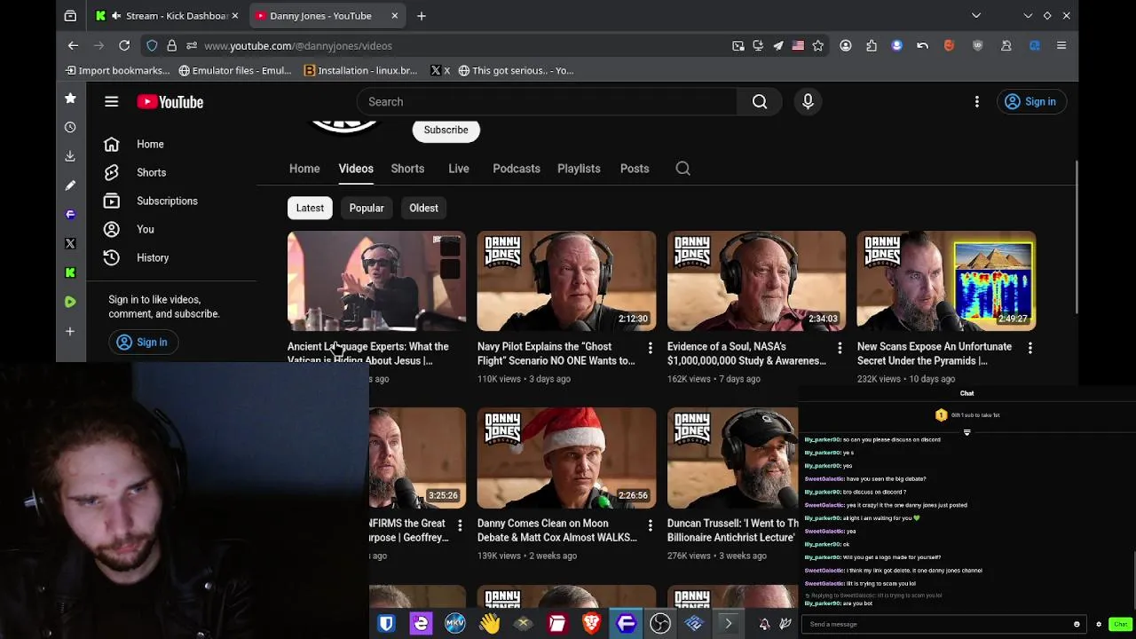Open site permissions toggle icon in address bar
This screenshot has width=1136, height=639.
click(191, 45)
